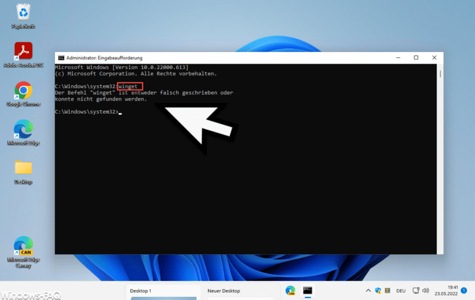Screen dimensions: 475x300
Task: Click the command prompt vertical scrollbar
Action: 440,154
